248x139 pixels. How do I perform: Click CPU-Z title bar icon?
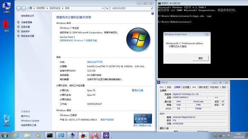(x=159, y=82)
